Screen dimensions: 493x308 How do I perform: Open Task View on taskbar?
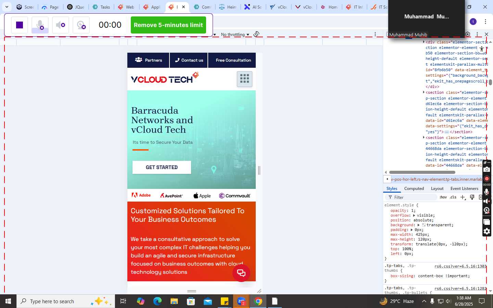(x=123, y=301)
